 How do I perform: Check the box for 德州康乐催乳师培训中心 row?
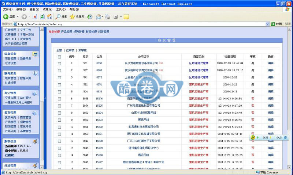click(59, 148)
